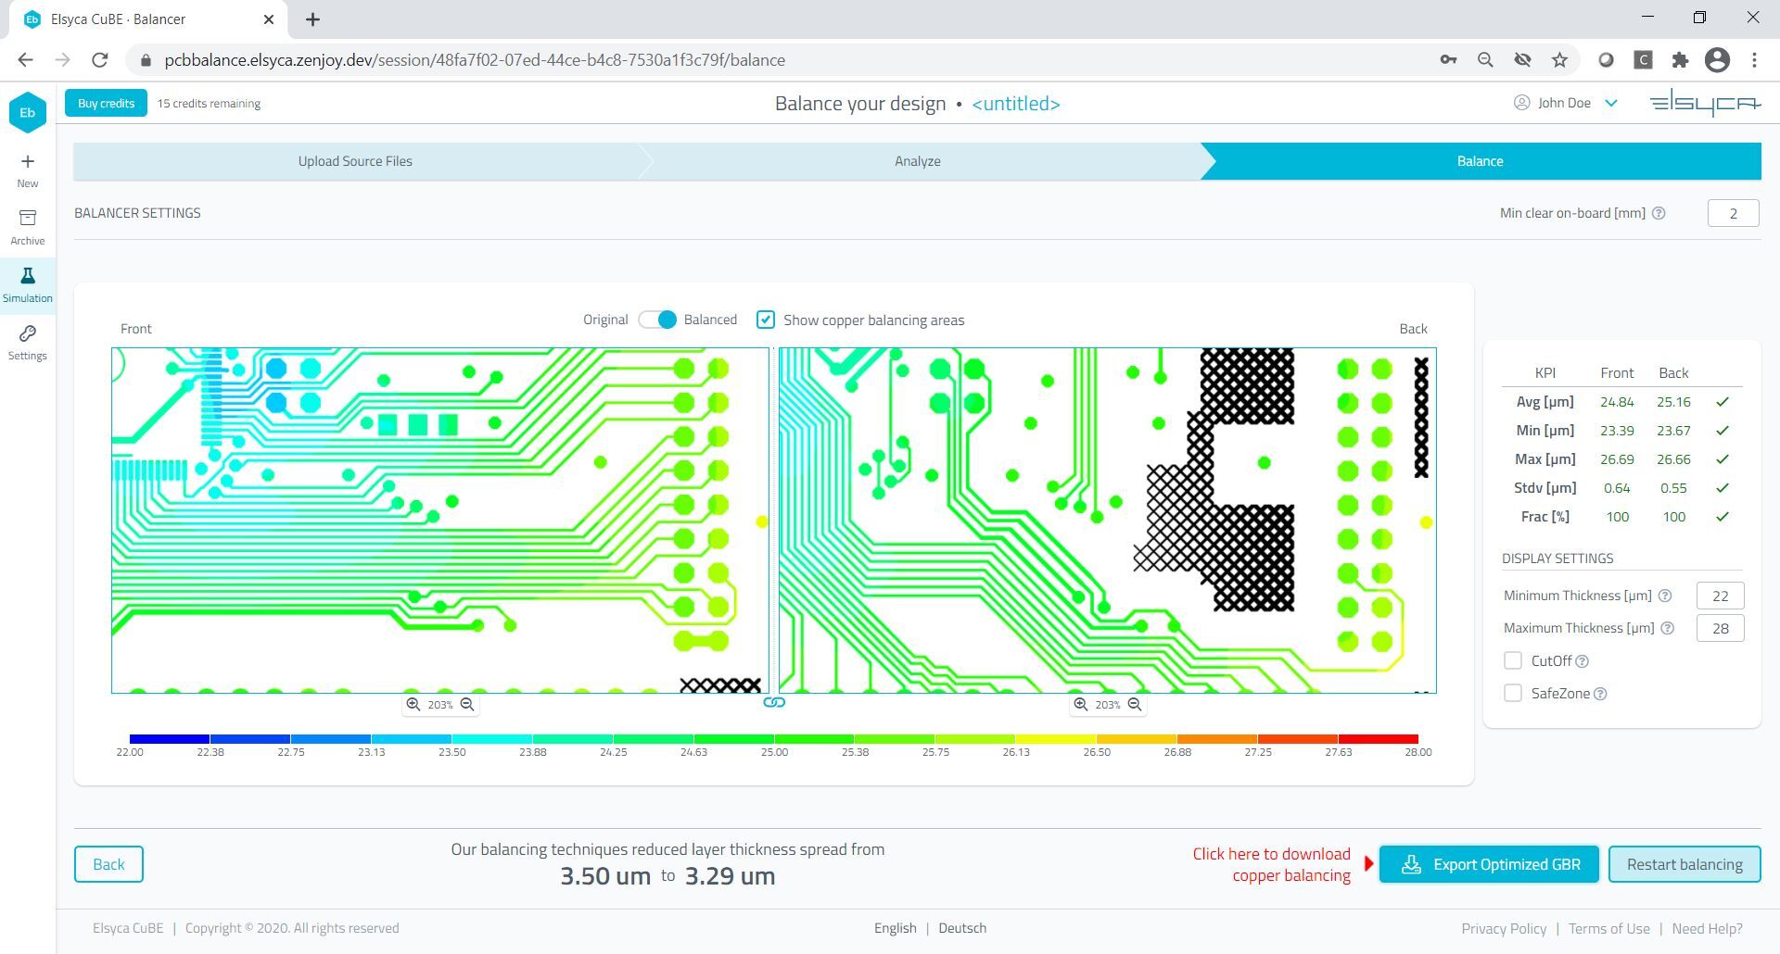Start a New design from sidebar
Screen dimensions: 1780x954
coord(27,171)
